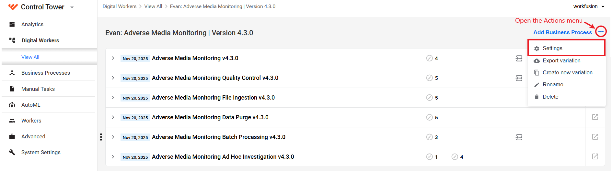
Task: Open View All under Digital Workers
Action: [30, 57]
